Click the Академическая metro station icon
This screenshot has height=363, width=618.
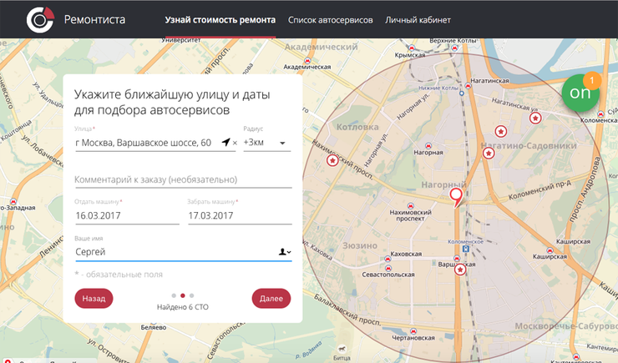pos(307,61)
